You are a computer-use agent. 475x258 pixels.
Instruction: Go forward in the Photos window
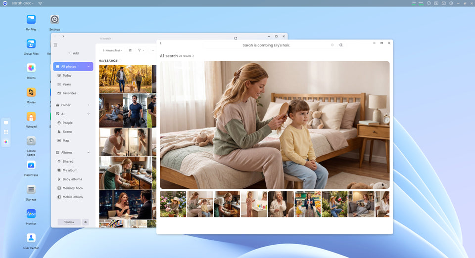pos(63,36)
